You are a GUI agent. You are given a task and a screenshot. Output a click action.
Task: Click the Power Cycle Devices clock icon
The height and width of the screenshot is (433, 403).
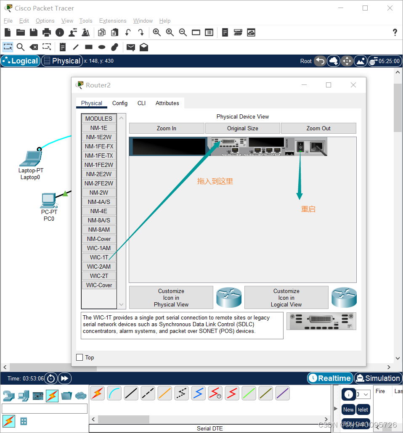click(x=51, y=378)
